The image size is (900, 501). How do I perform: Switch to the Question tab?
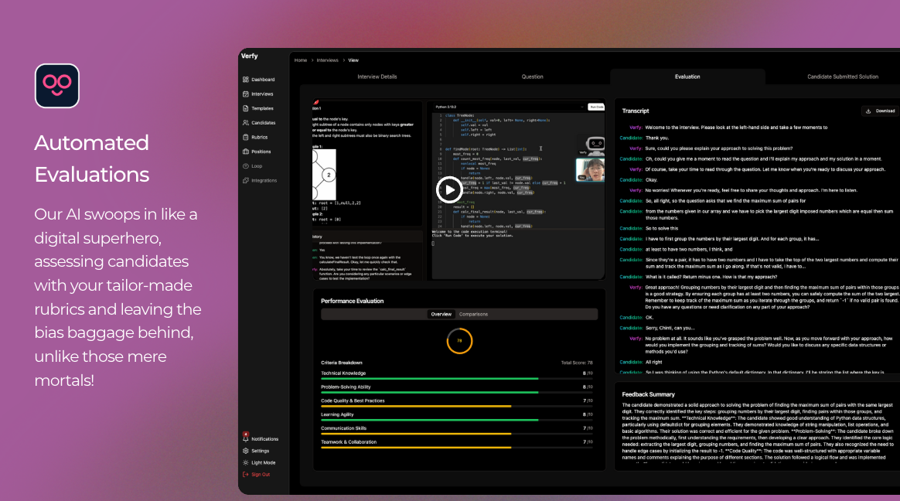pos(532,77)
